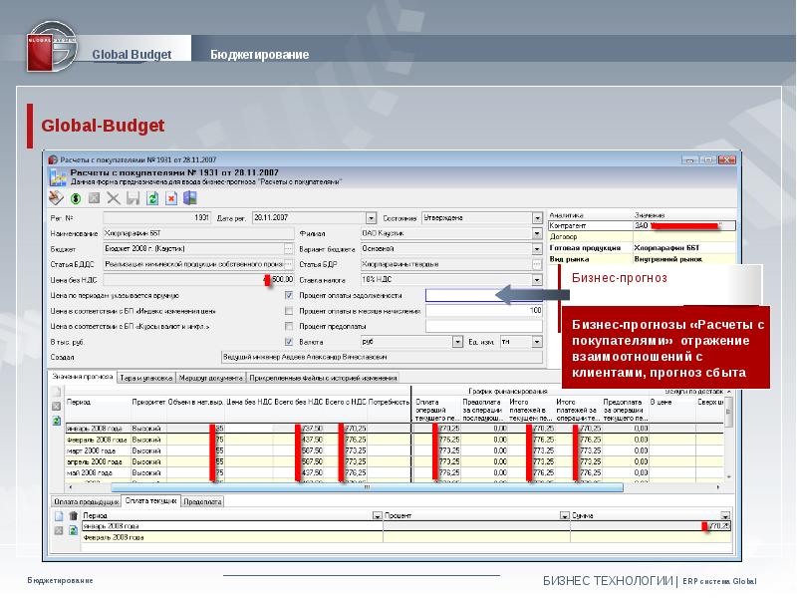The width and height of the screenshot is (797, 598).
Task: Click the green refresh toolbar icon
Action: pyautogui.click(x=152, y=198)
